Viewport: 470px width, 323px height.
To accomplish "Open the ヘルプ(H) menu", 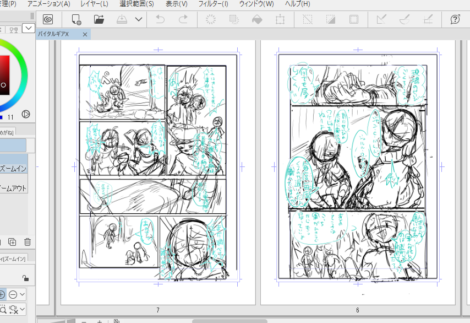I will 298,4.
